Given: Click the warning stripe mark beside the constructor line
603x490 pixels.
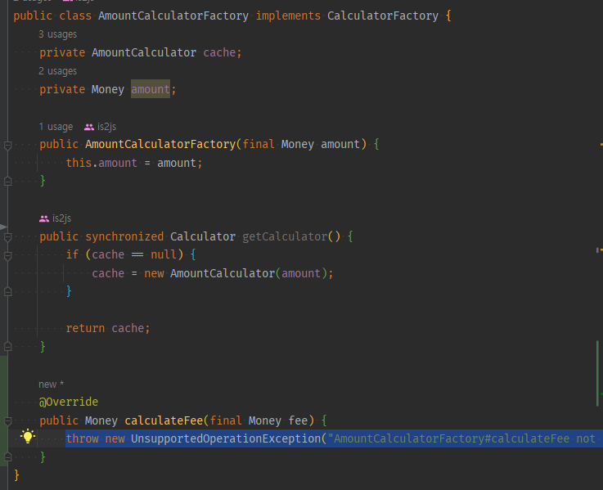Looking at the screenshot, I should click(601, 145).
